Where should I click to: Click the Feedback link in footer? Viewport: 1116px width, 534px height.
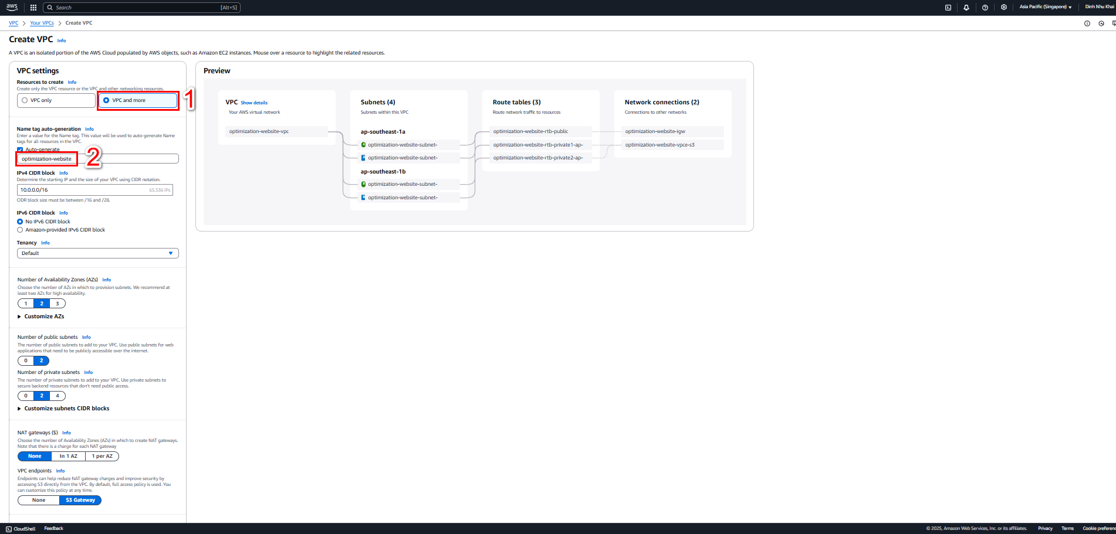click(x=53, y=528)
